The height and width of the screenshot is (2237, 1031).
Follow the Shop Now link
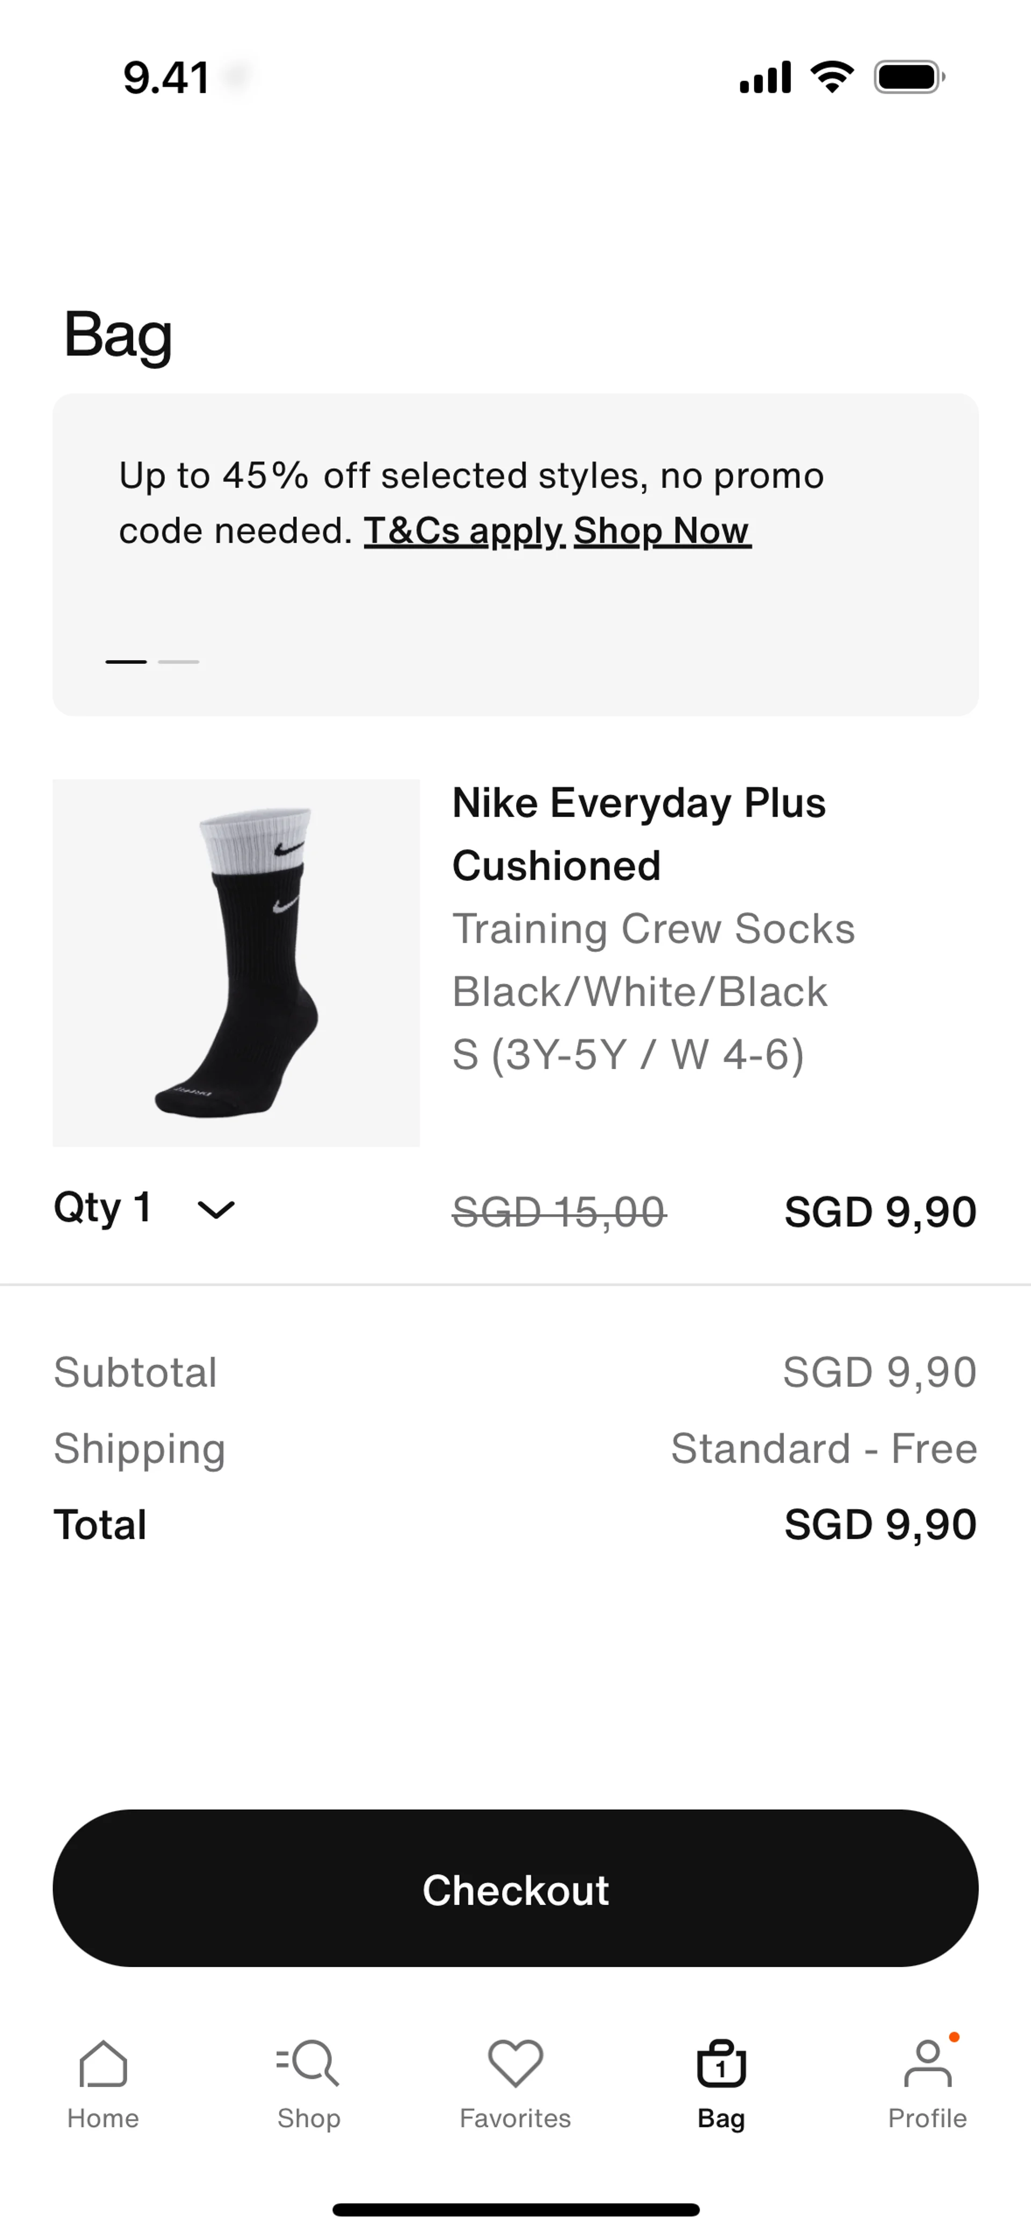point(662,530)
